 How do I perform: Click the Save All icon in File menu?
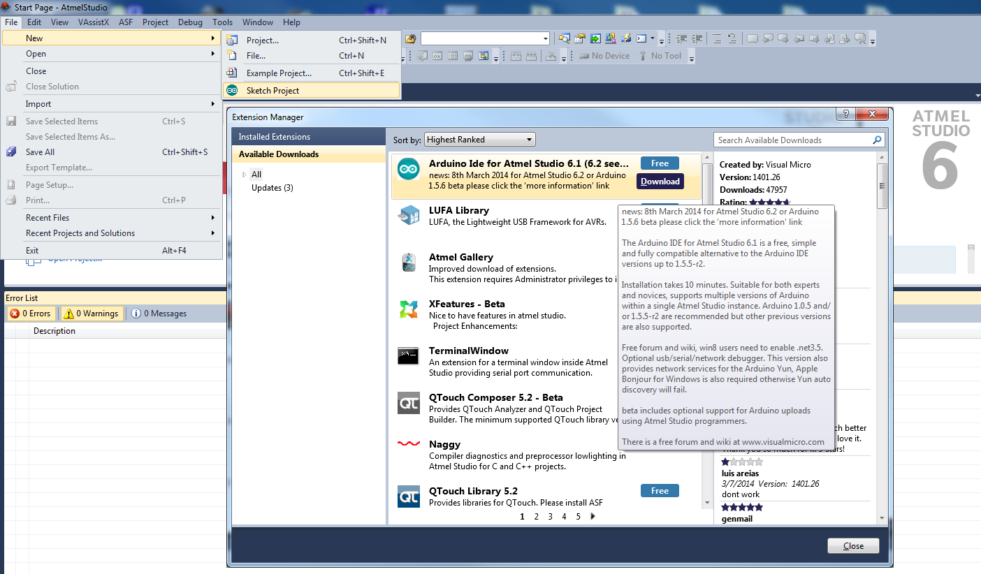(11, 152)
